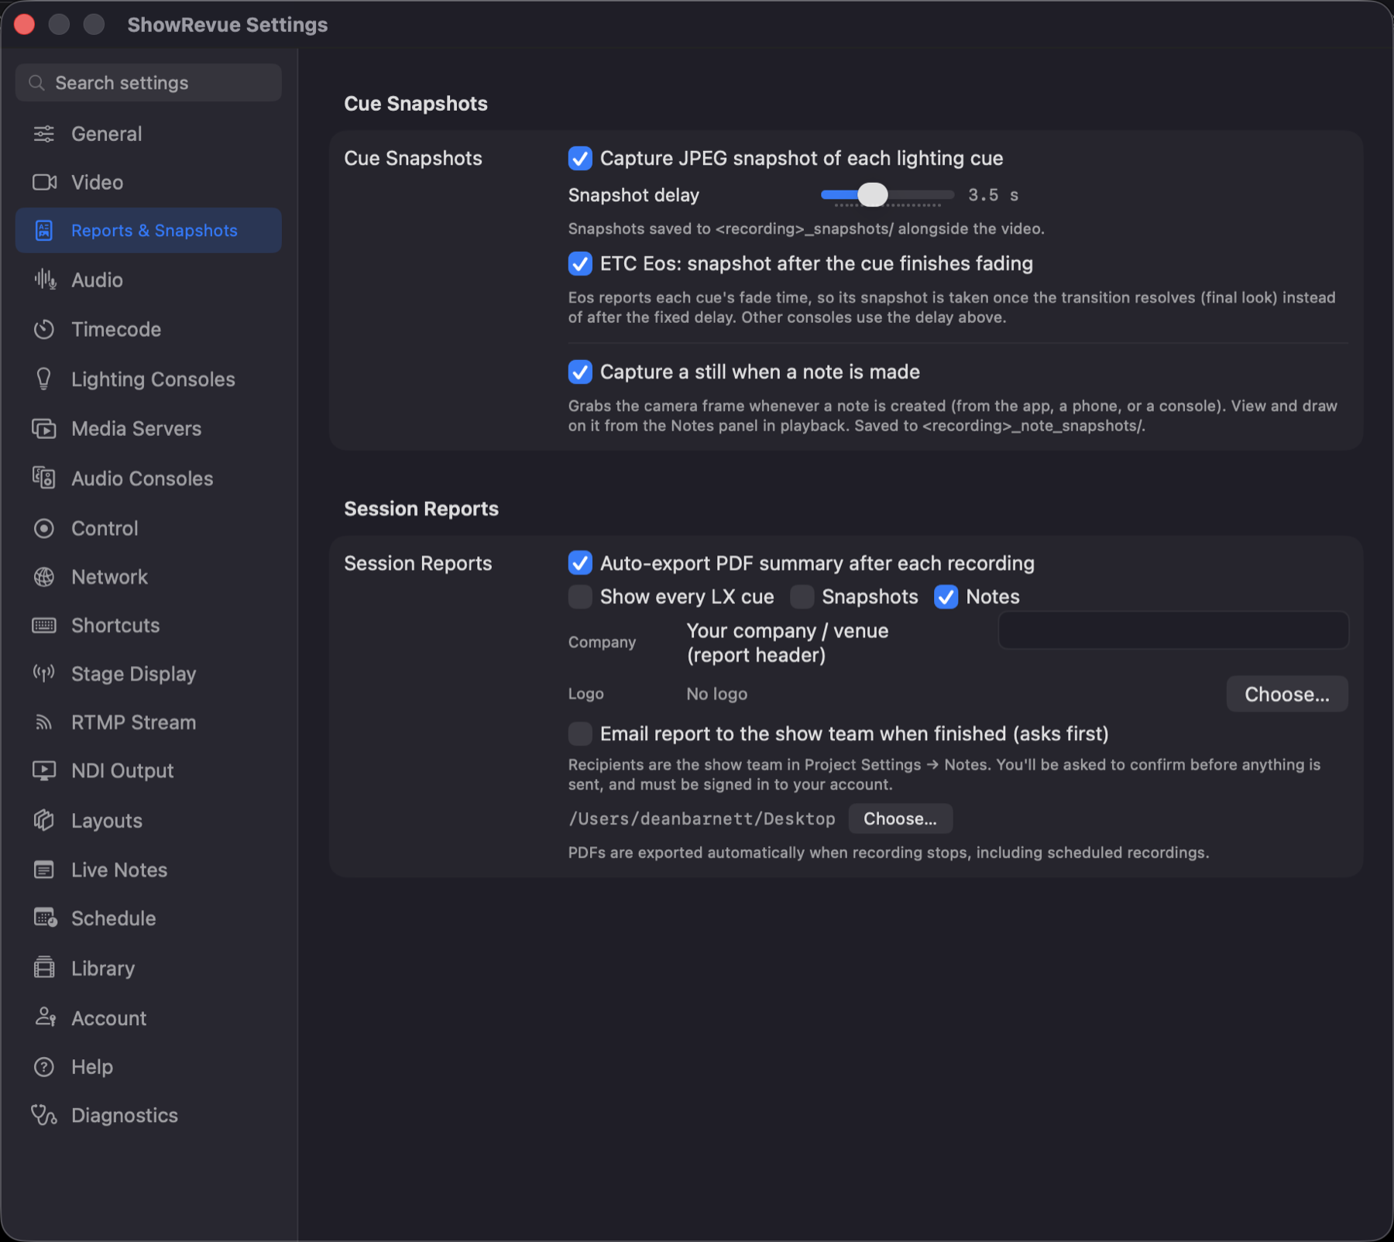The height and width of the screenshot is (1242, 1394).
Task: Click the Help question mark icon
Action: 44,1067
